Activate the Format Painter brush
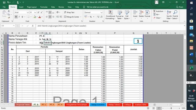Image resolution: width=196 pixels, height=110 pixels. [9, 18]
